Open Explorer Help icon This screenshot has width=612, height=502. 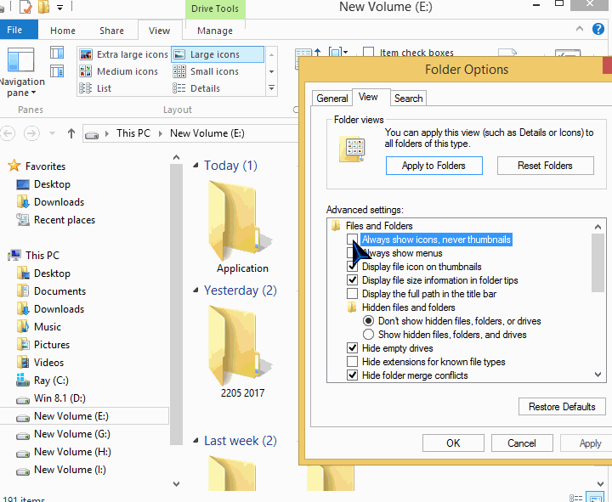click(598, 29)
